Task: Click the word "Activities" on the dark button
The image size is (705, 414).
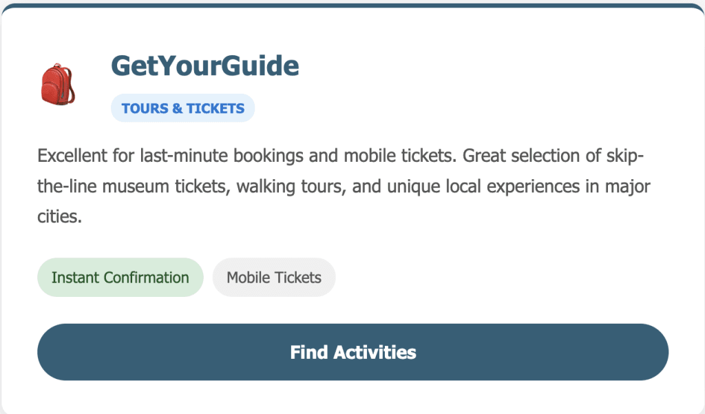Action: coord(375,353)
